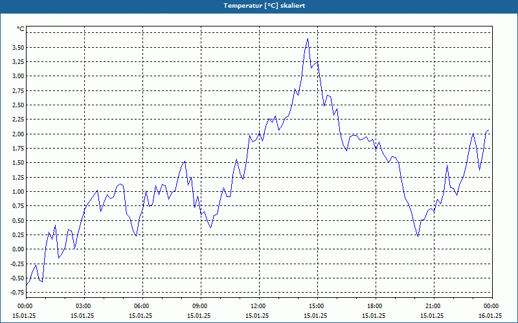The image size is (518, 323).
Task: Click the temperature peak near 14:30
Action: pyautogui.click(x=308, y=39)
